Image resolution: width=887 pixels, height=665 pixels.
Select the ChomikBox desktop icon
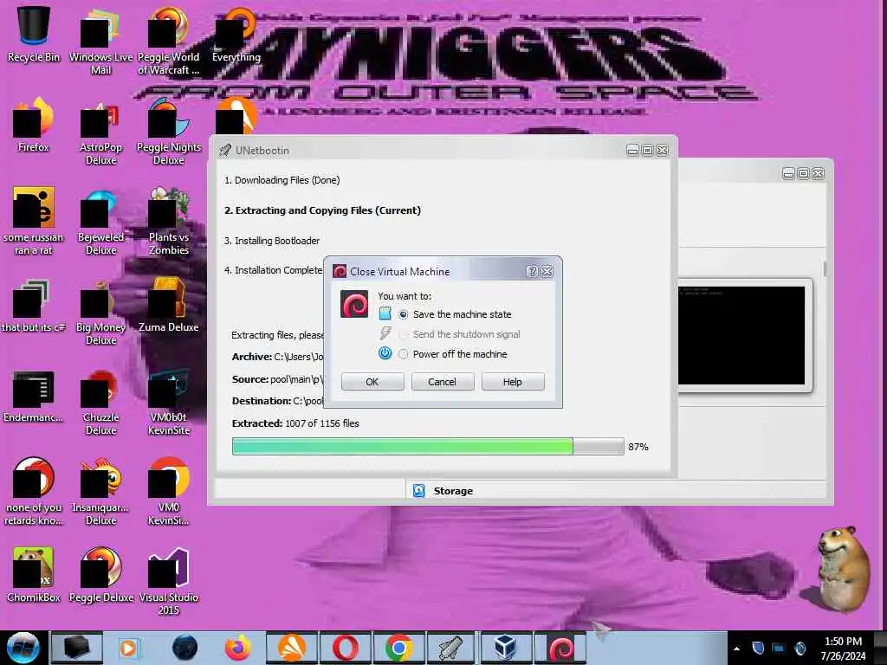click(x=34, y=575)
